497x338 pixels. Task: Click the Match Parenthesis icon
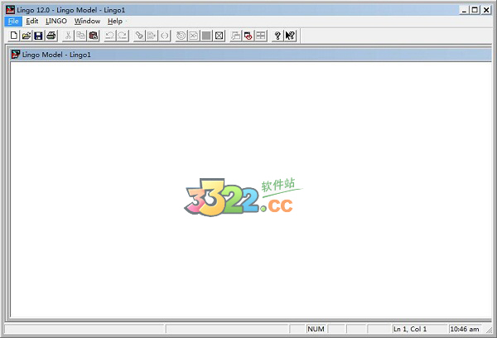[x=165, y=36]
